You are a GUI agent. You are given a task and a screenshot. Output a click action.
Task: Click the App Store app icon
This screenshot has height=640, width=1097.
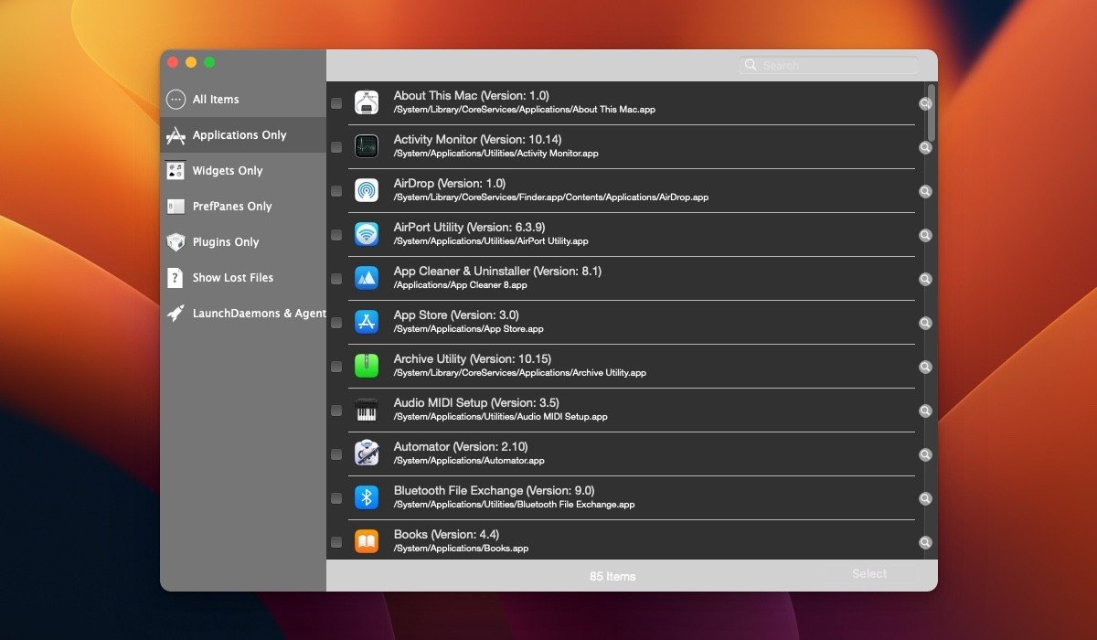pos(367,322)
